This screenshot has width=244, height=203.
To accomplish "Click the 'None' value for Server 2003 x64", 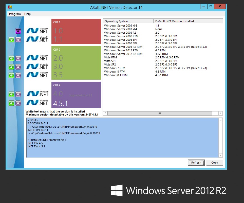I will 159,29.
